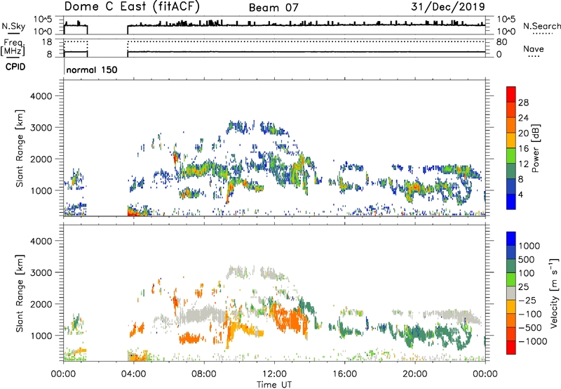This screenshot has height=389, width=561.
Task: Click the bright blue top segment of Velocity colorbar
Action: point(511,239)
